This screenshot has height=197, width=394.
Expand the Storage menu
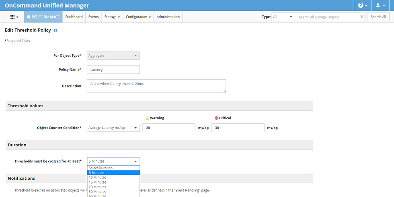click(x=112, y=17)
